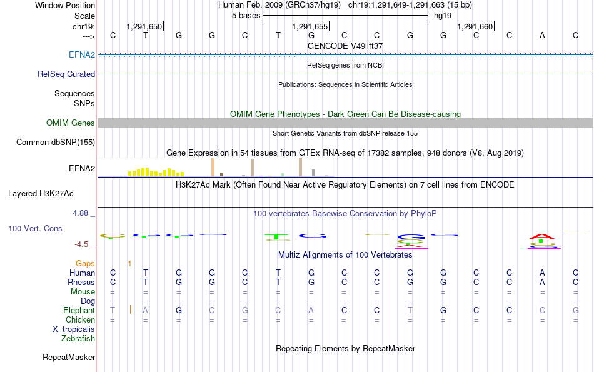
Task: Click the PhyloP scale value 4.88
Action: coord(81,213)
